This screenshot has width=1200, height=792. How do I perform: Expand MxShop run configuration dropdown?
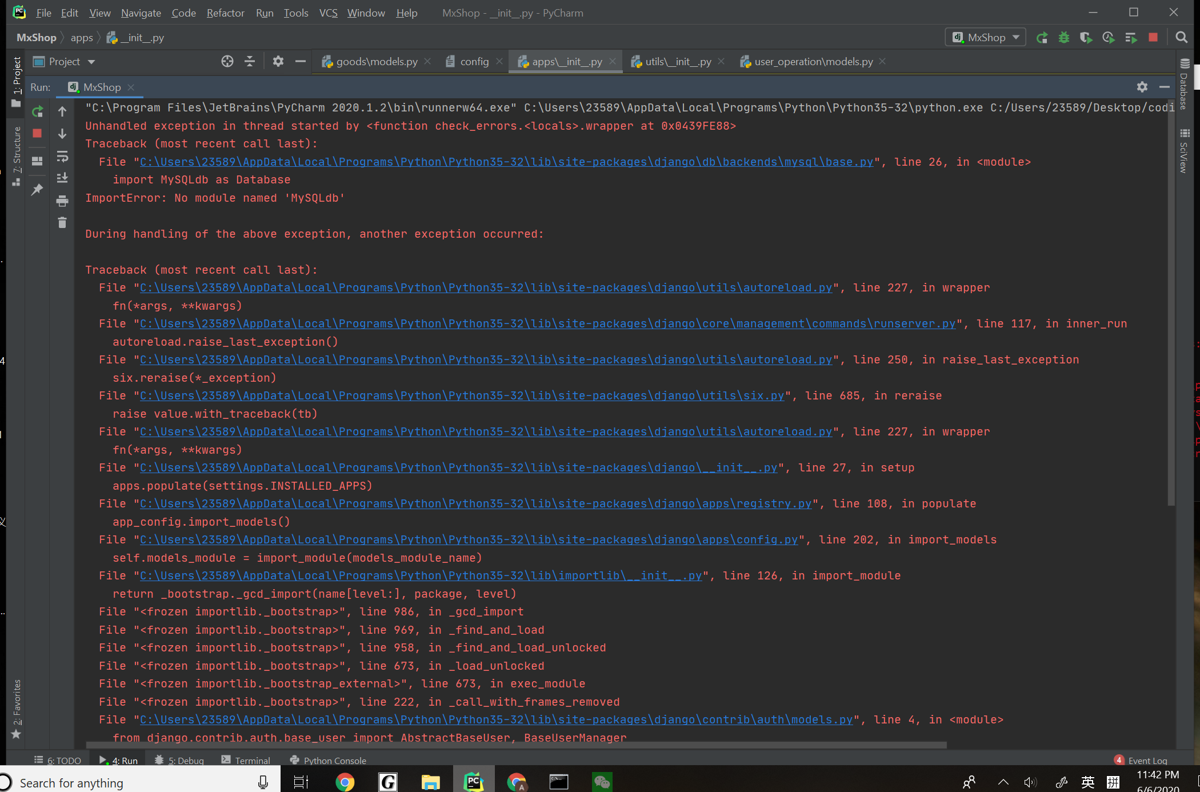point(1014,37)
